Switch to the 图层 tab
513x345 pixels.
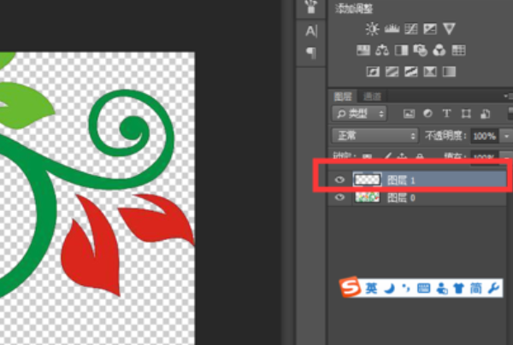[x=343, y=96]
